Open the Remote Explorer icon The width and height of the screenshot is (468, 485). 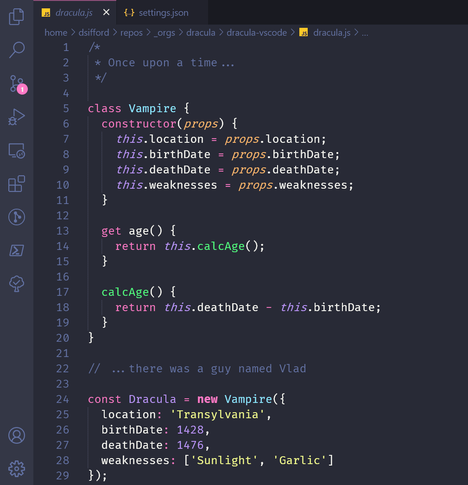coord(17,150)
